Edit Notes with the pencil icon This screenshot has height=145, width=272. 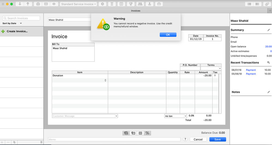(x=268, y=92)
